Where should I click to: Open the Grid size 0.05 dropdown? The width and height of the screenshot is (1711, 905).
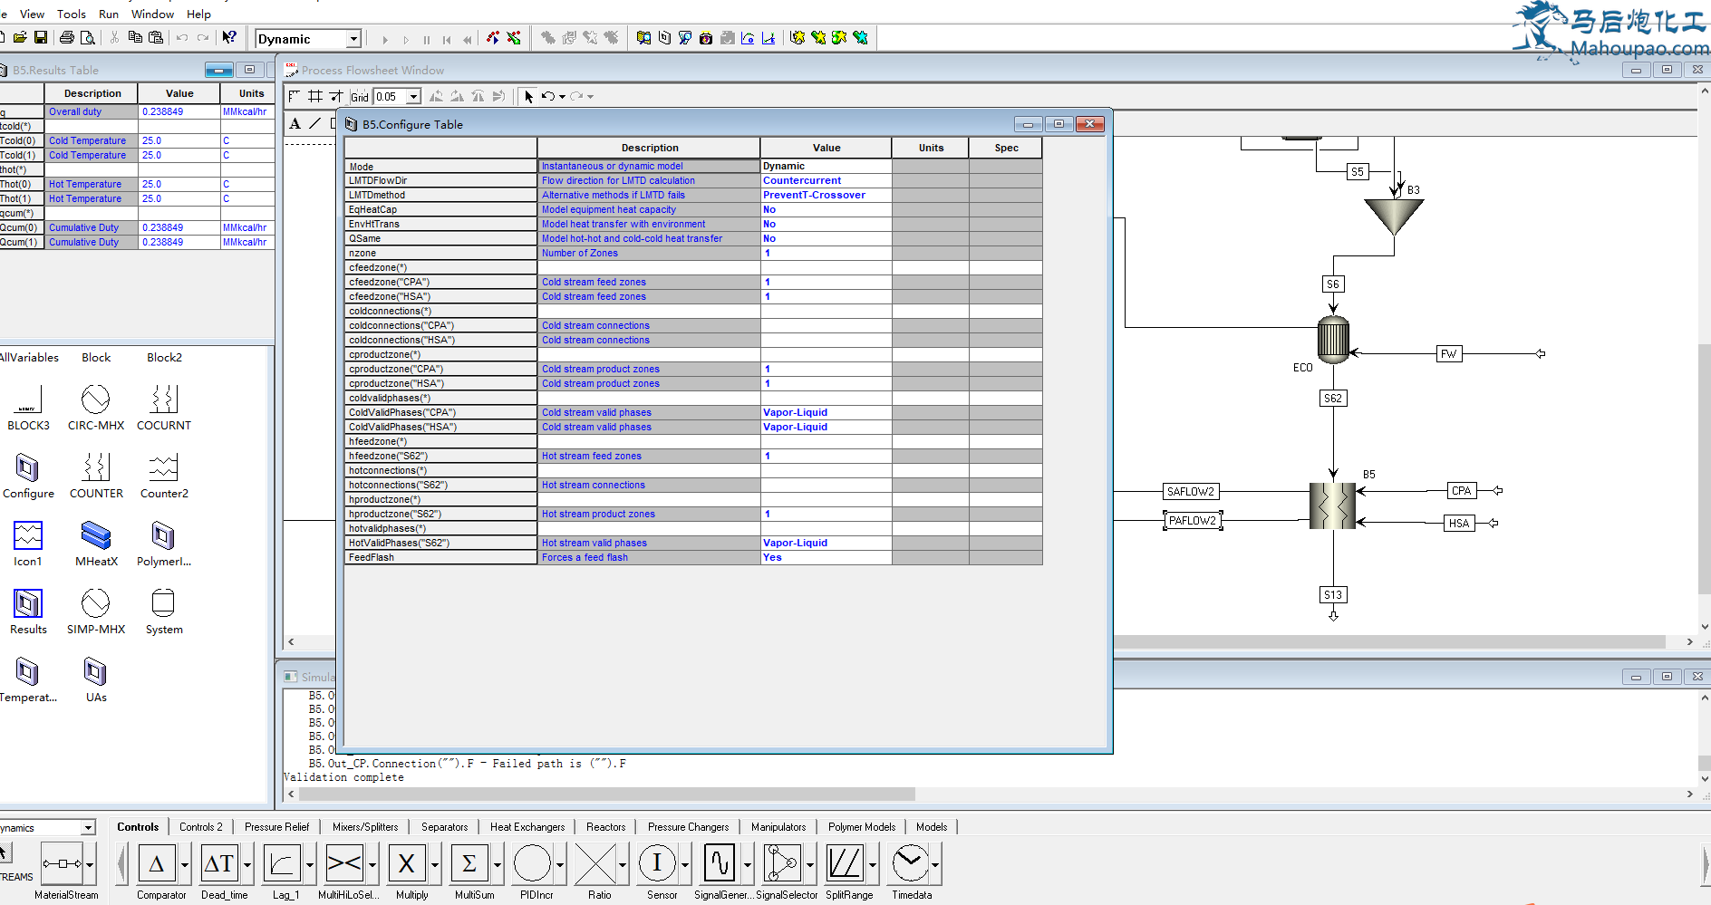[x=414, y=97]
